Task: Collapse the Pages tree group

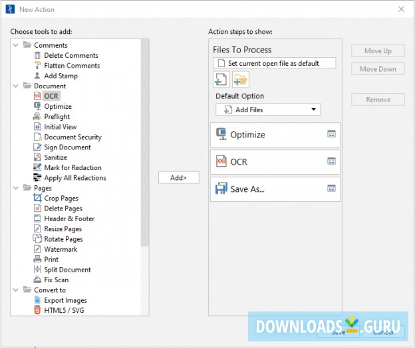Action: 16,188
